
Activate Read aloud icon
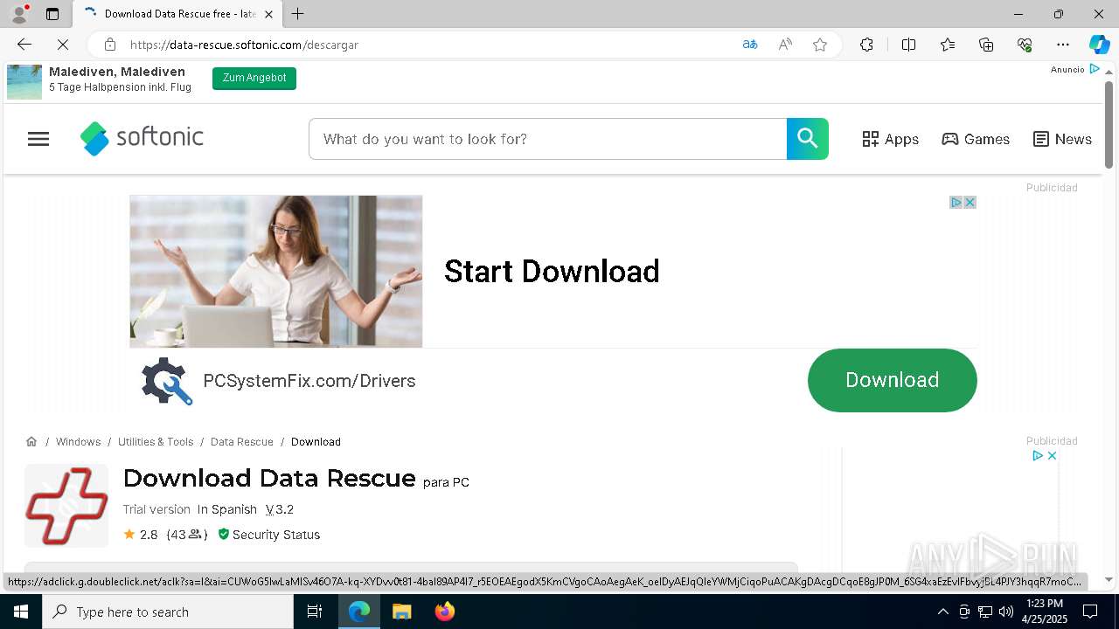click(785, 45)
